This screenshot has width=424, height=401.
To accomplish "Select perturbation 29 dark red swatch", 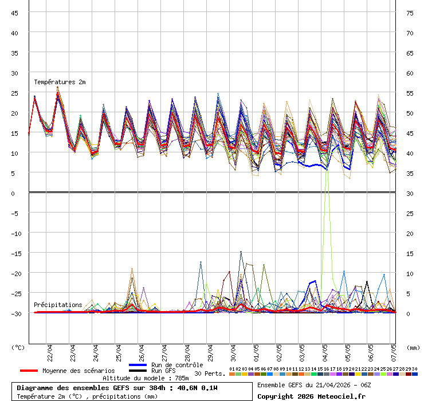I will [x=409, y=374].
